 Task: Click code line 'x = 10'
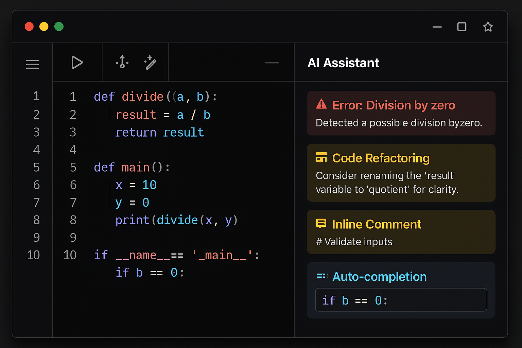[136, 185]
